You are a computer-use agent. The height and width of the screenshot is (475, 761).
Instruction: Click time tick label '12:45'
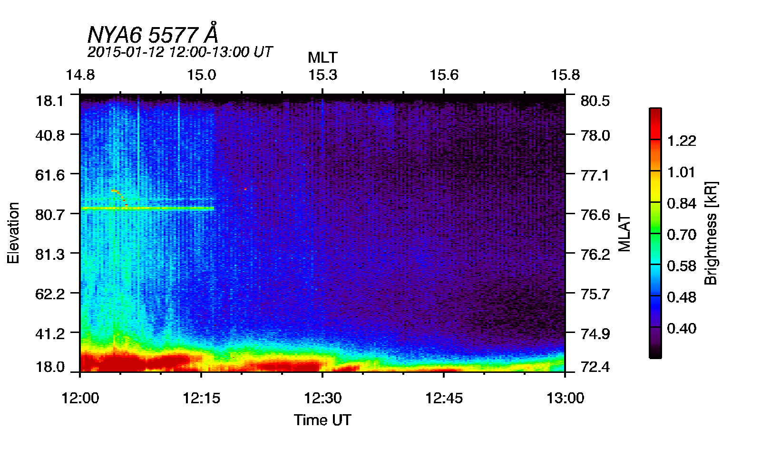point(444,398)
